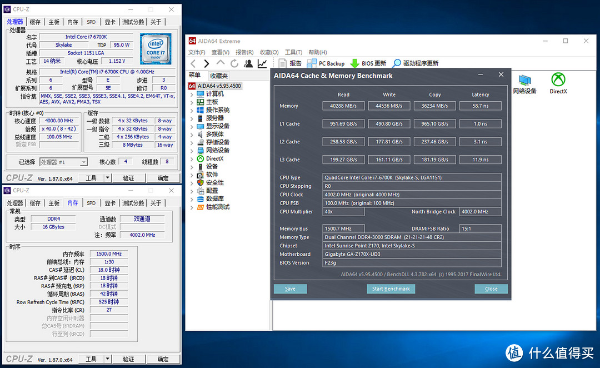Click the Intel Core i7 logo in CPU-Z

tap(156, 48)
